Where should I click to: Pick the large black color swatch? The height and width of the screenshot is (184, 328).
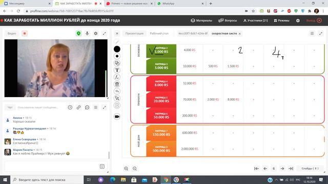117,49
